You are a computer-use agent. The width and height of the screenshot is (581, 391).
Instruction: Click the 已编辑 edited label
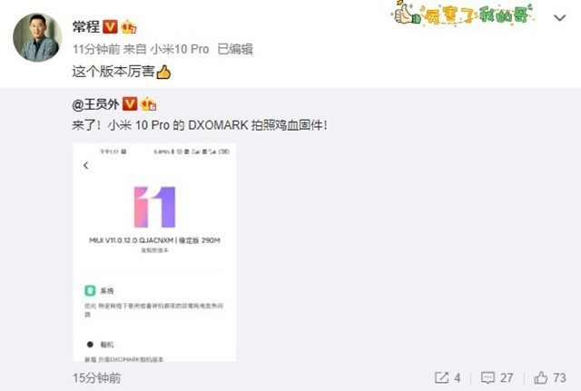[235, 49]
